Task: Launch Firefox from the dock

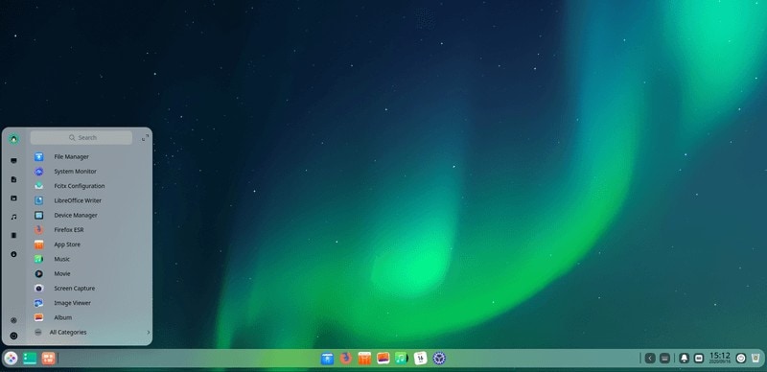Action: point(346,359)
